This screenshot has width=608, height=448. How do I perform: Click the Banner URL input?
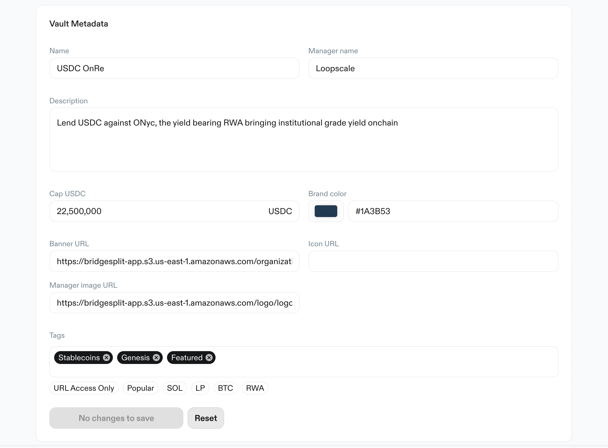(x=175, y=261)
